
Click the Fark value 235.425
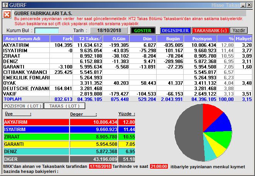(x=63, y=72)
